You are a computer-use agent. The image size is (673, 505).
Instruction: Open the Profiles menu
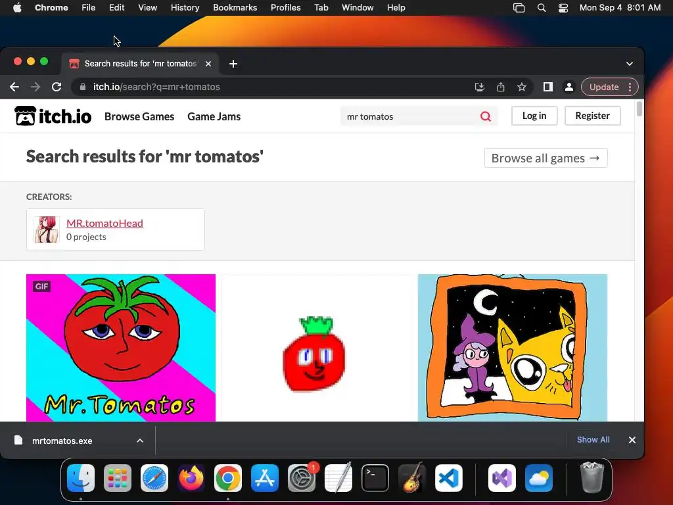point(285,8)
